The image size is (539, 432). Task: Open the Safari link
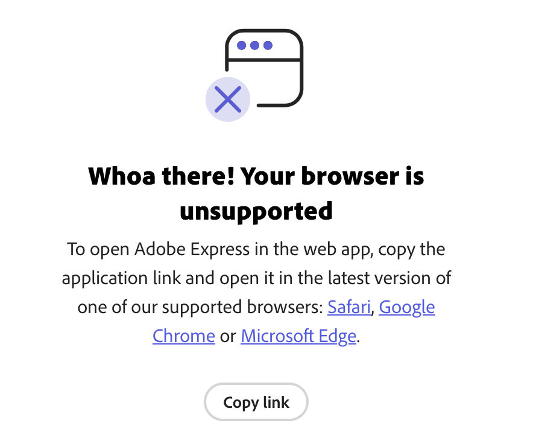click(348, 307)
